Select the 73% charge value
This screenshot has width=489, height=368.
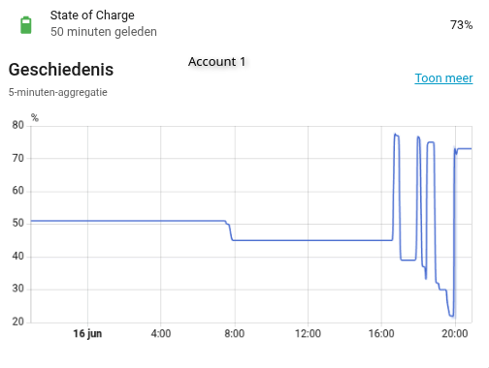[461, 25]
